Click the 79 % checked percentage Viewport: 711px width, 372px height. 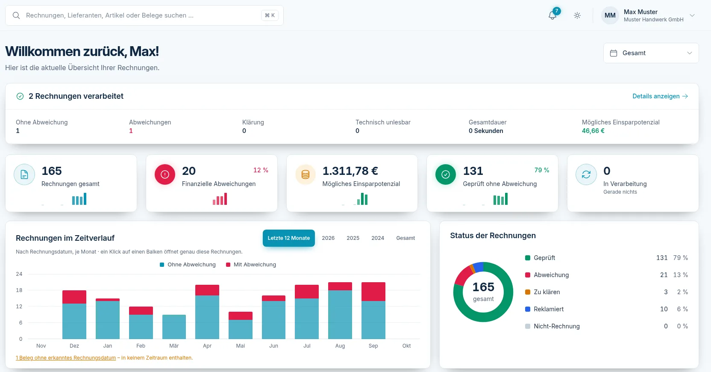tap(542, 170)
